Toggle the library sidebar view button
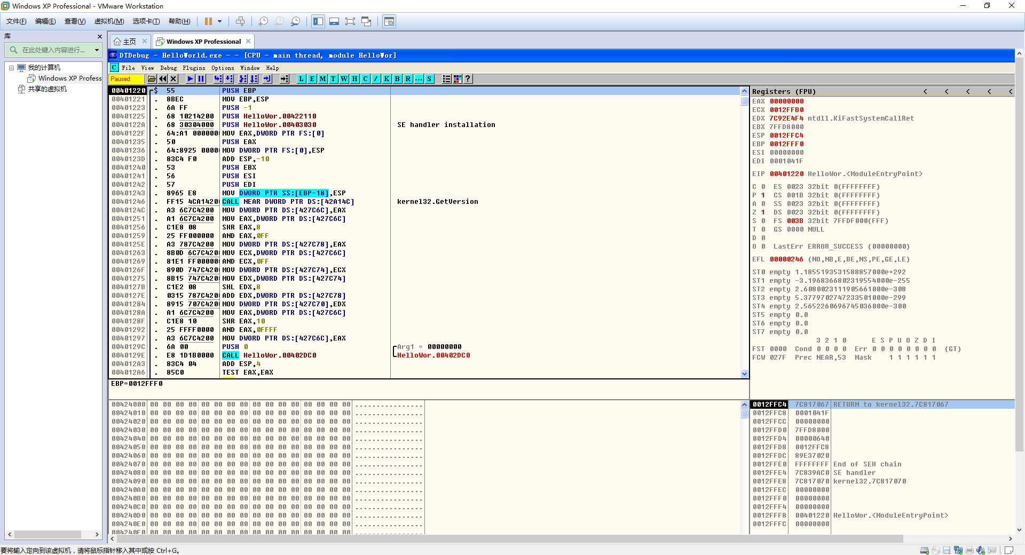Viewport: 1025px width, 555px height. [x=318, y=21]
